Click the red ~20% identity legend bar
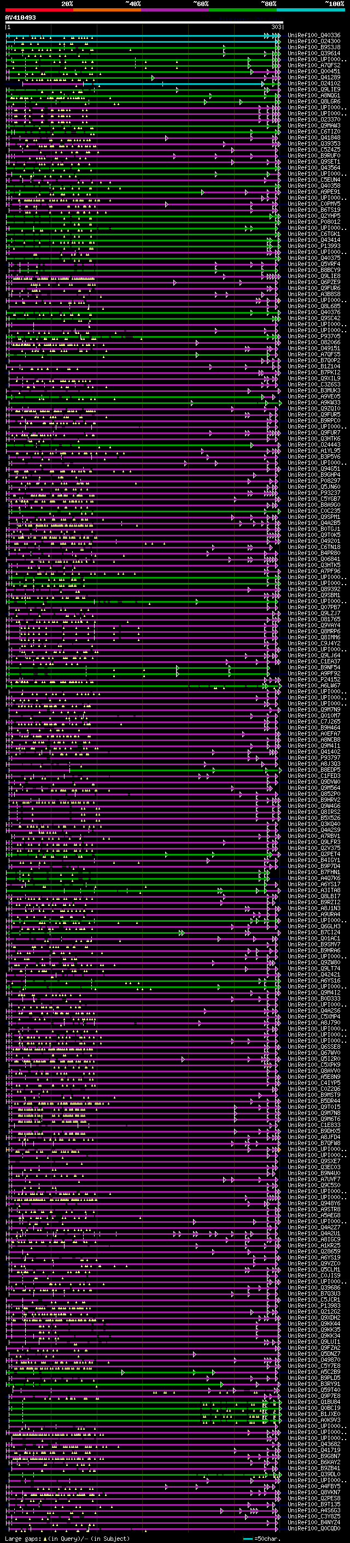This screenshot has width=350, height=1543. [39, 10]
